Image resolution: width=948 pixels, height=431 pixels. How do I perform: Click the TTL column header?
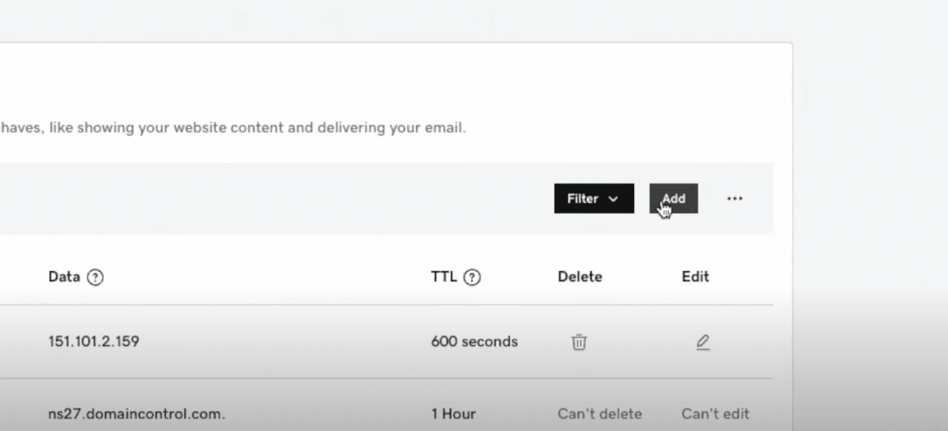443,277
